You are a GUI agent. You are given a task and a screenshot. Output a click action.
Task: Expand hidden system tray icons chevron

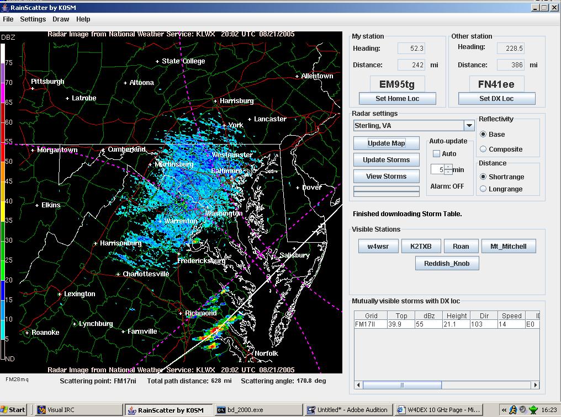click(x=504, y=410)
